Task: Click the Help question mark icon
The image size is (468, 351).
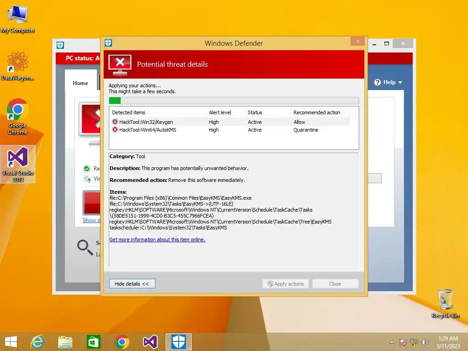Action: (x=378, y=82)
